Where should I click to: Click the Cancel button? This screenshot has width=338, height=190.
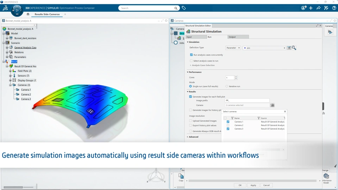pyautogui.click(x=267, y=185)
